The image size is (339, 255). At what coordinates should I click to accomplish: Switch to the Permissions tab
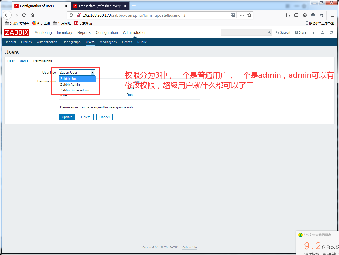point(43,61)
